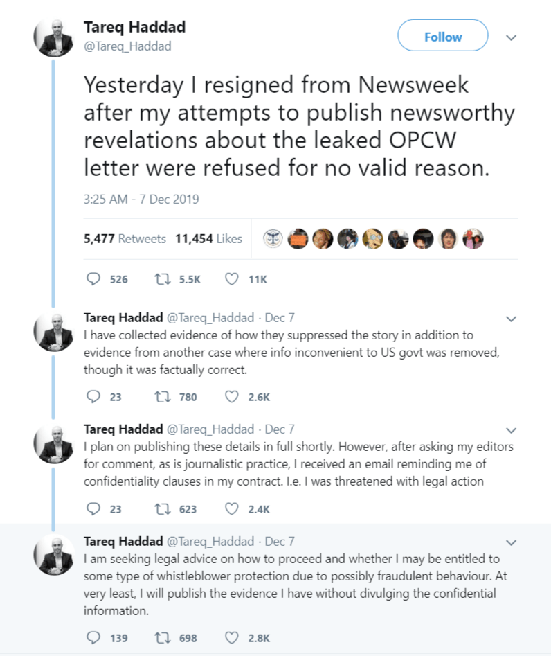
Task: Reply to the main Newsweek resignation tweet
Action: tap(91, 279)
